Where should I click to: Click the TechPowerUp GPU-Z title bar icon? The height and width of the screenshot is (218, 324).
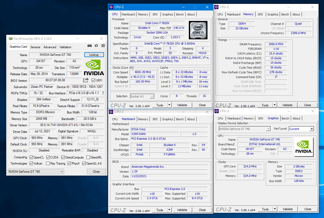[10, 39]
